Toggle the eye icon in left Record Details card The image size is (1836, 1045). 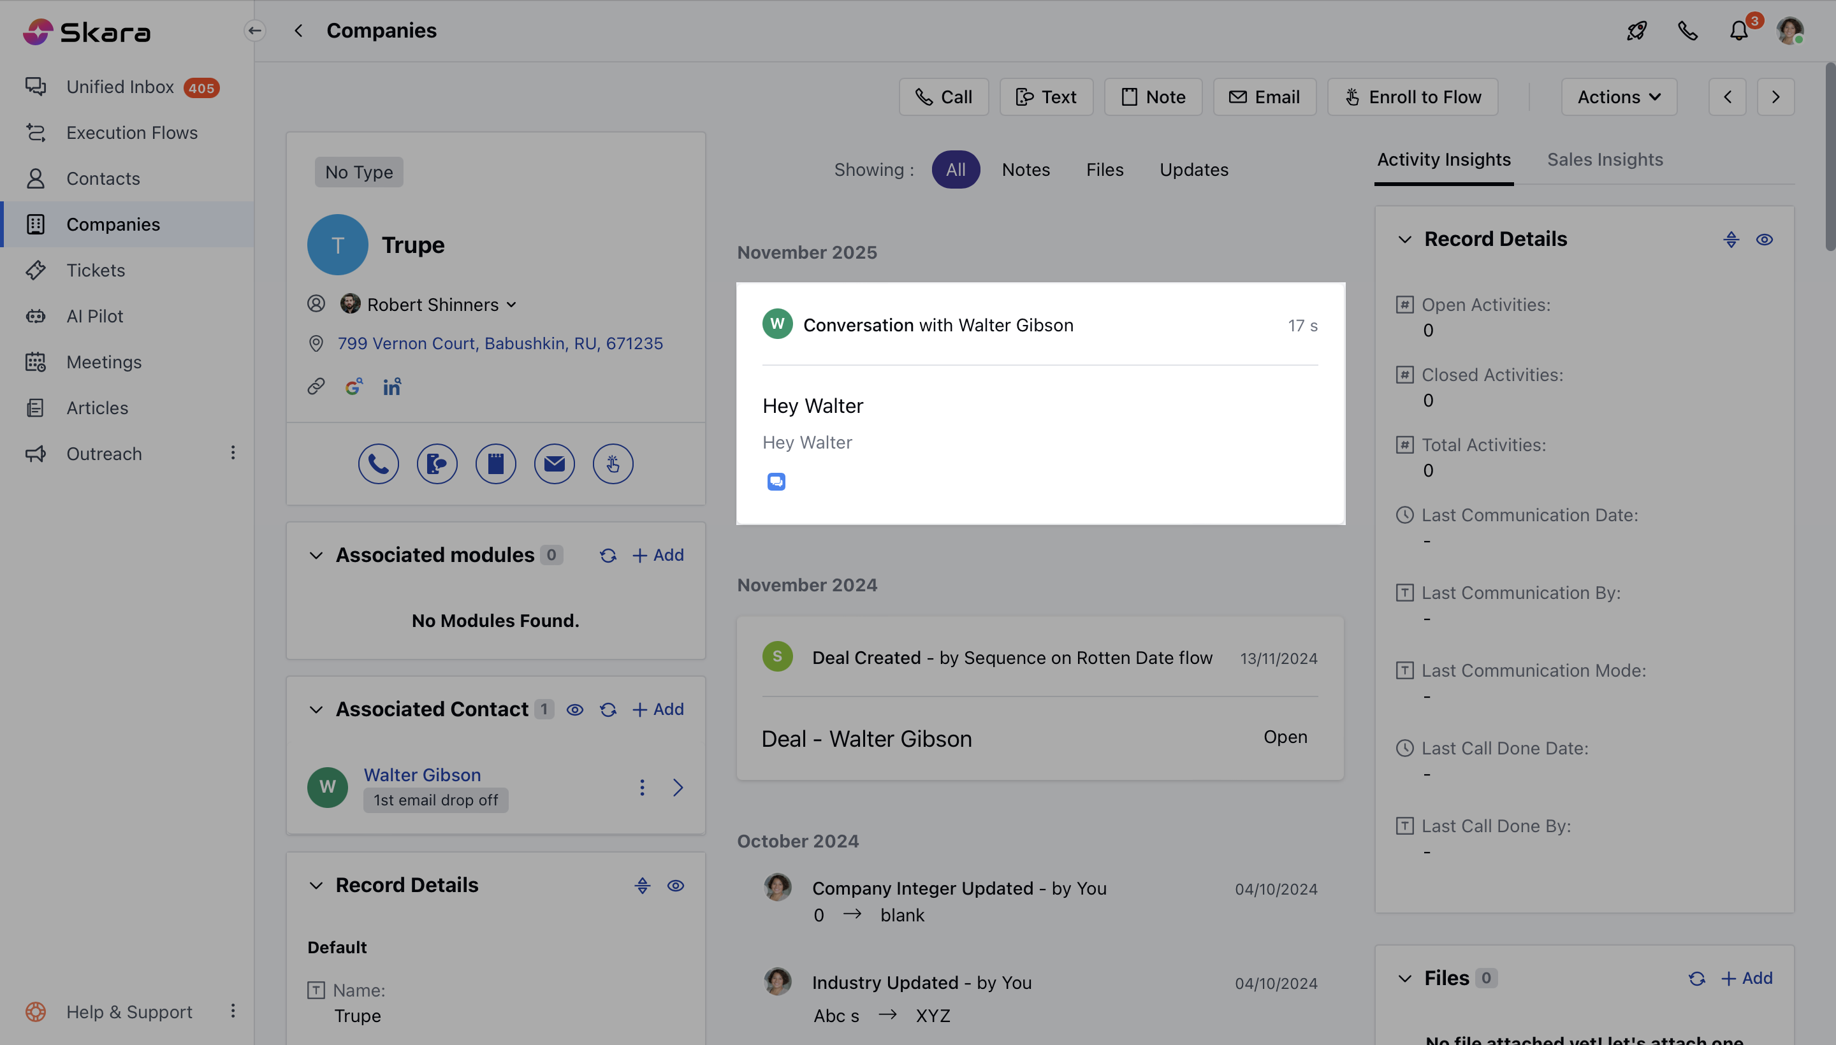(x=675, y=885)
